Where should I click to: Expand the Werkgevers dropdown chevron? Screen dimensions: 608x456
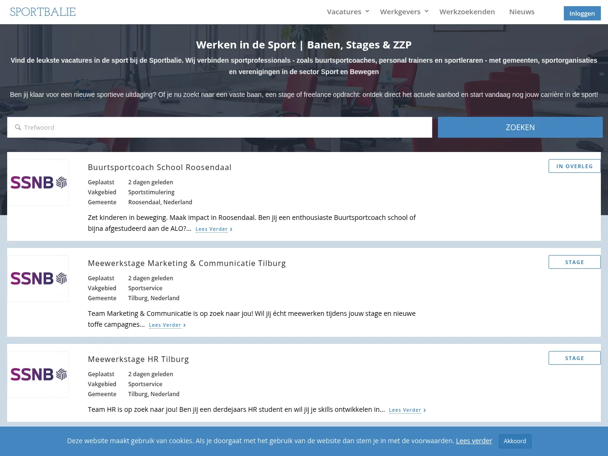click(x=427, y=11)
